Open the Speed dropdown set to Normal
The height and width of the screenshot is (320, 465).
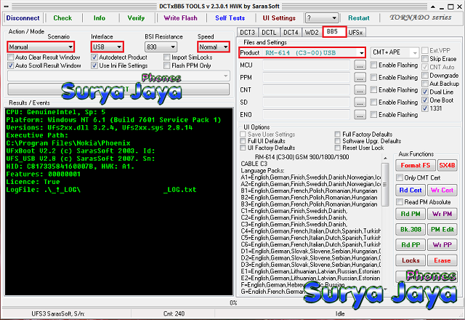pos(213,47)
